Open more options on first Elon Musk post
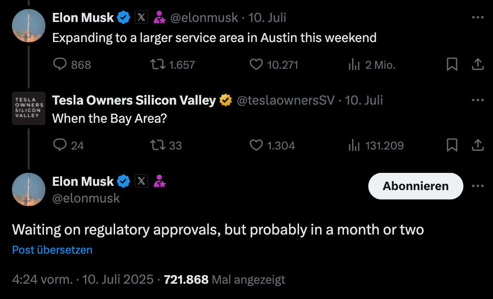 (x=478, y=17)
